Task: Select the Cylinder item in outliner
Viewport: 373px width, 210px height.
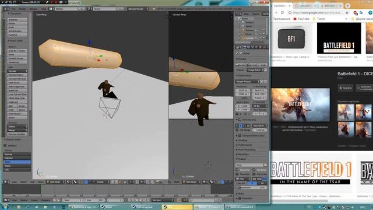Action: 249,38
